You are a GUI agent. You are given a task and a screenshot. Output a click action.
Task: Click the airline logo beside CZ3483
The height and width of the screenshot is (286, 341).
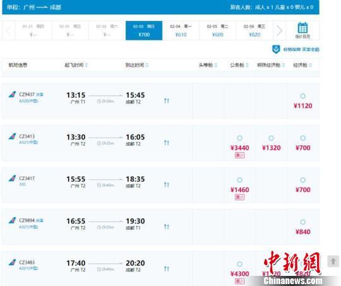(x=12, y=262)
